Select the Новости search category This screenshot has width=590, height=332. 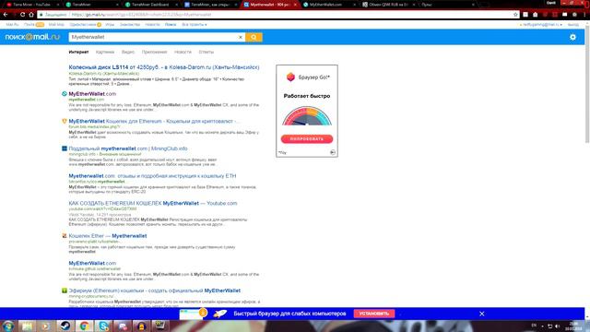(x=183, y=52)
